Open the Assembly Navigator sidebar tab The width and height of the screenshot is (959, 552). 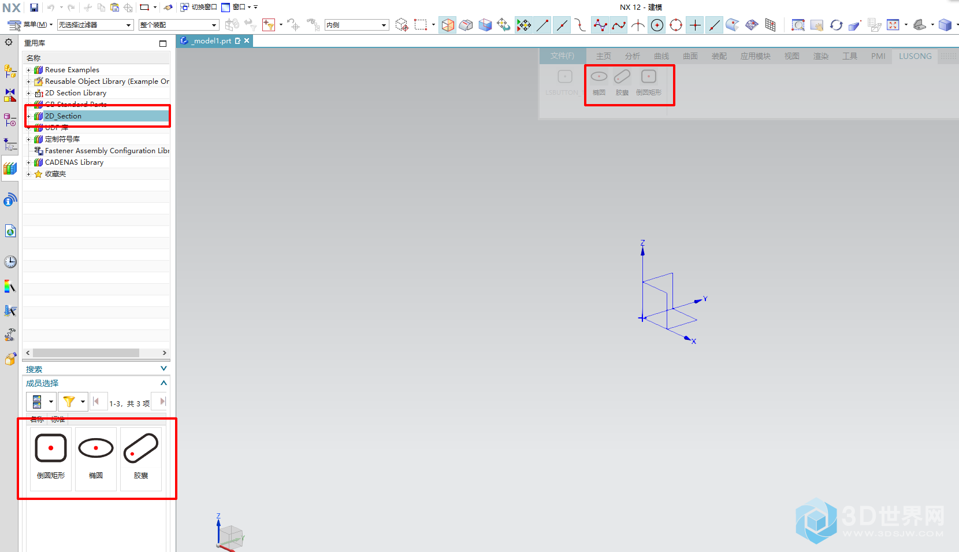(10, 71)
